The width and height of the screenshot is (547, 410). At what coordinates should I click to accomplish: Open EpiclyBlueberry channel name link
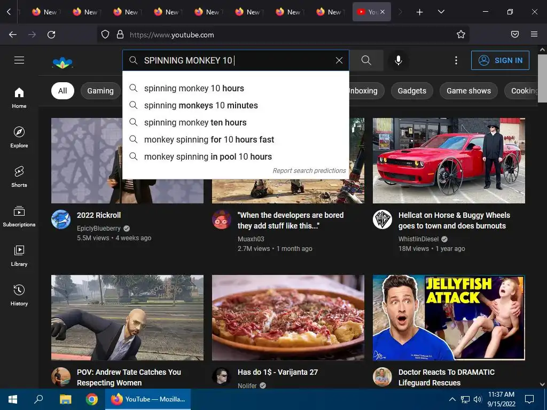(x=99, y=228)
